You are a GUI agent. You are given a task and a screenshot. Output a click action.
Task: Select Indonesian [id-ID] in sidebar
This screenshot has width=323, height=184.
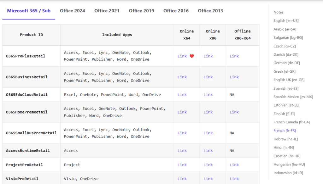288,173
